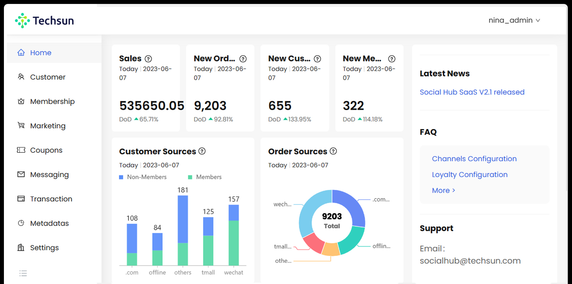Click the Settings building icon in sidebar
Viewport: 572px width, 284px height.
[21, 248]
